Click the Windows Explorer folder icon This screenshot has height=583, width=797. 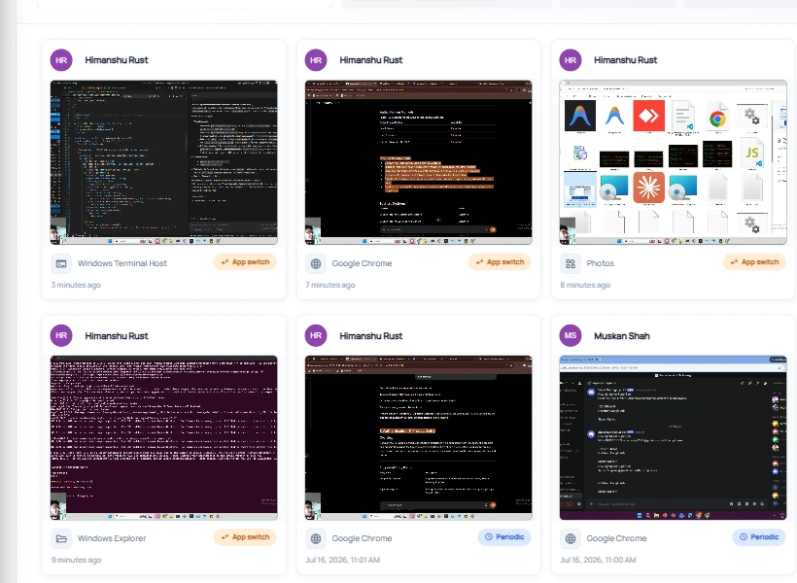[61, 538]
